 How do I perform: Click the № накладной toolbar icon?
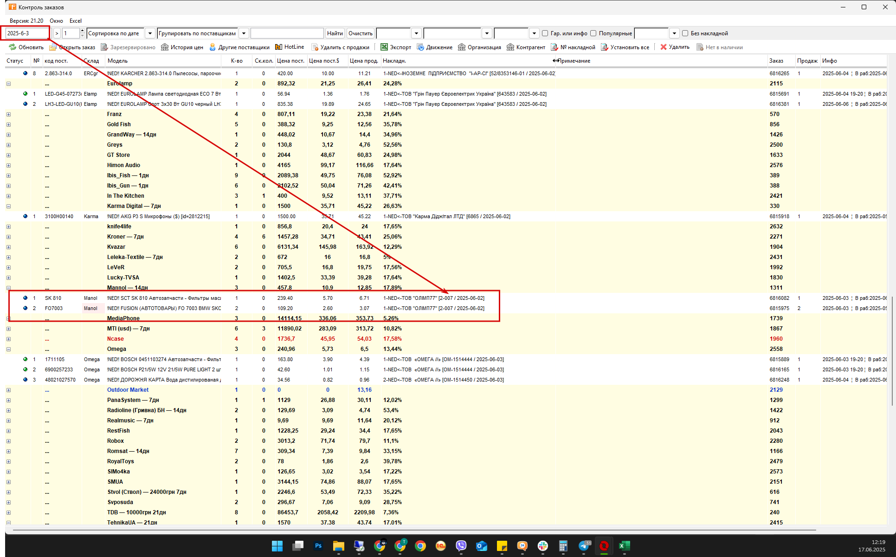click(554, 47)
